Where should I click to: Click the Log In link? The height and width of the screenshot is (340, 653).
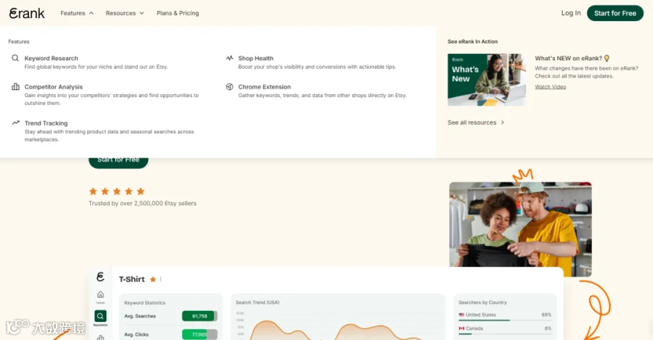click(570, 13)
